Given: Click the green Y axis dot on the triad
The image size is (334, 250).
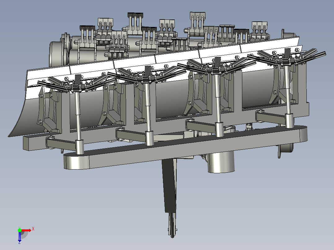Looking at the screenshot, I should click(x=20, y=230).
